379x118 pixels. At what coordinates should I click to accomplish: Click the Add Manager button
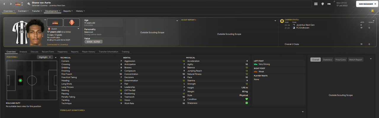[x=367, y=4]
